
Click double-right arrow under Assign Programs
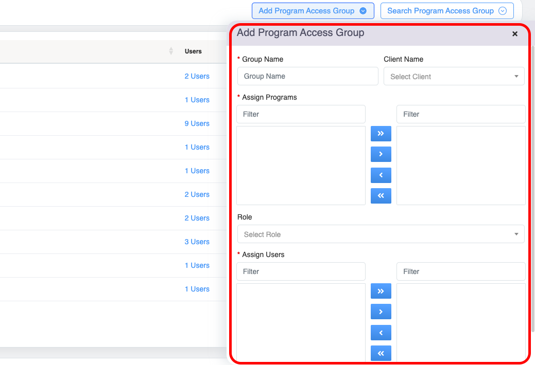(x=381, y=134)
